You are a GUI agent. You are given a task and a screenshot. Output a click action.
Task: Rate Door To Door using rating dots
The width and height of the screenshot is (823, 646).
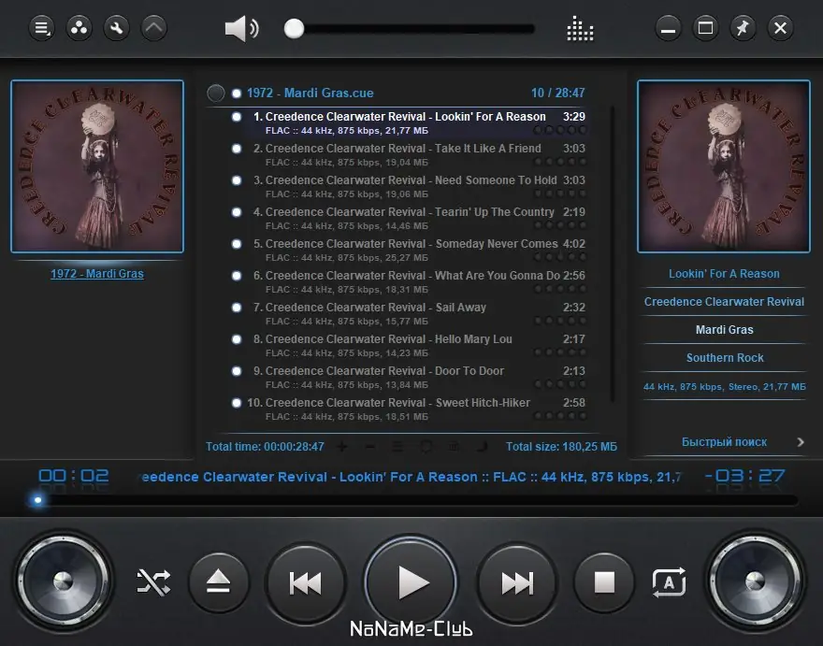(560, 384)
